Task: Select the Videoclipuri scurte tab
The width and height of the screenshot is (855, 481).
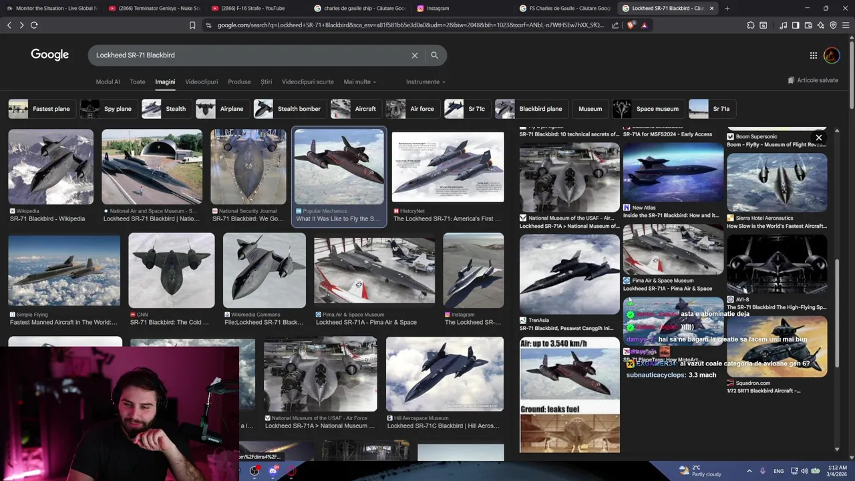Action: click(308, 82)
